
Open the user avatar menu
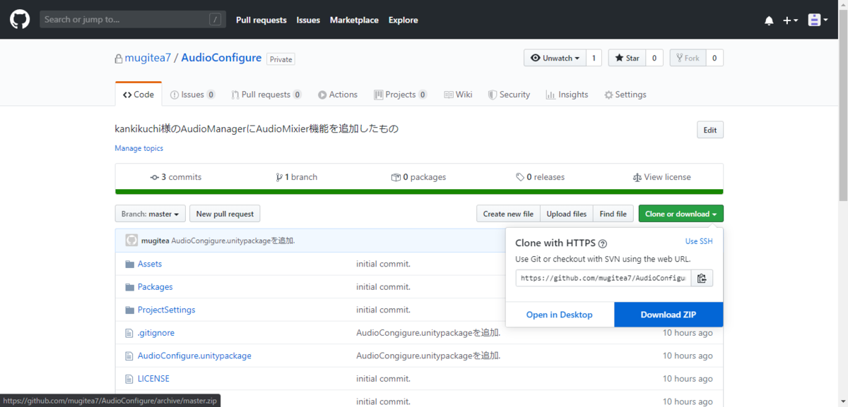tap(818, 20)
